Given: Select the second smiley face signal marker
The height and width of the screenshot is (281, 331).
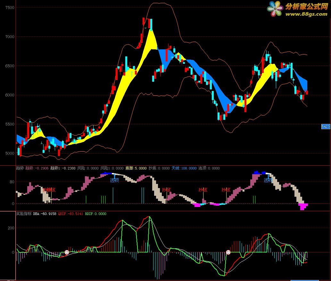Looking at the screenshot, I should 228,252.
